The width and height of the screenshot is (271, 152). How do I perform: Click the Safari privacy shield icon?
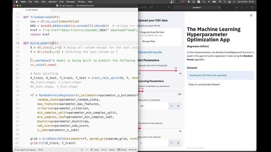point(169,8)
